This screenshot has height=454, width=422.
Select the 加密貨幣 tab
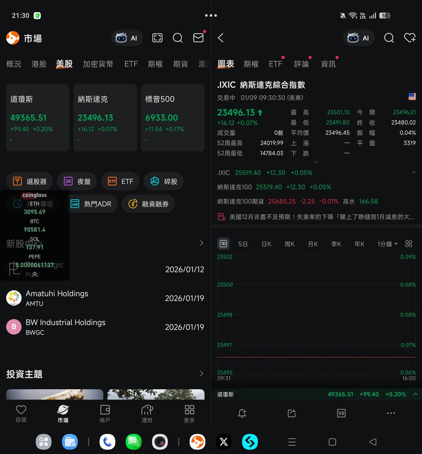pyautogui.click(x=98, y=64)
